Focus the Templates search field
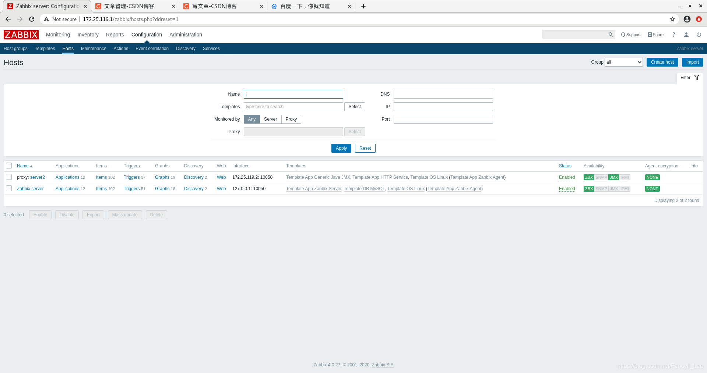 click(293, 107)
